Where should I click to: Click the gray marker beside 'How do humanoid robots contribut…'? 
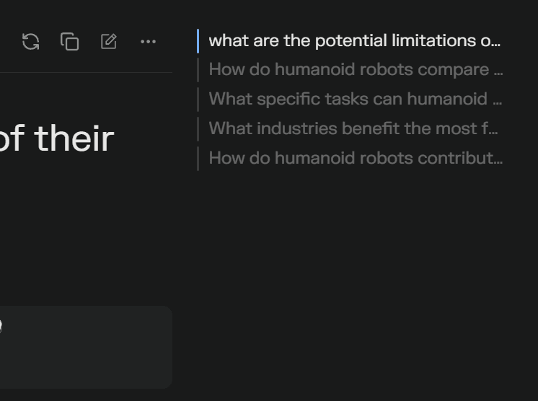click(x=198, y=158)
